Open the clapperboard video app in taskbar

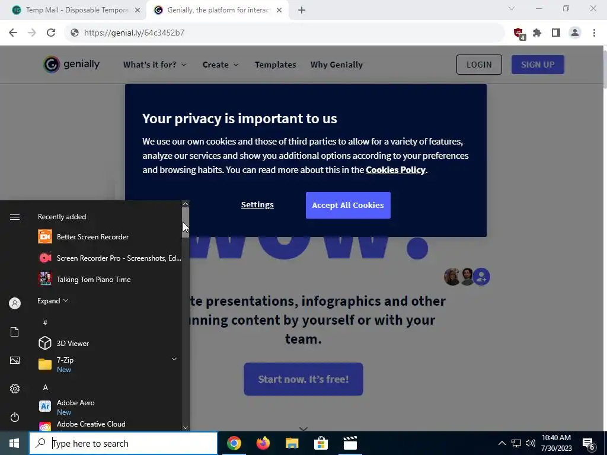[x=350, y=443]
